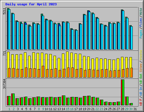Click the 5211 hits axis value
144x112 pixels.
4,11
